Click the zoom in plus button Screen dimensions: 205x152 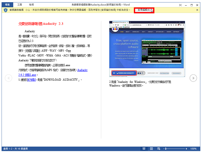click(x=186, y=149)
